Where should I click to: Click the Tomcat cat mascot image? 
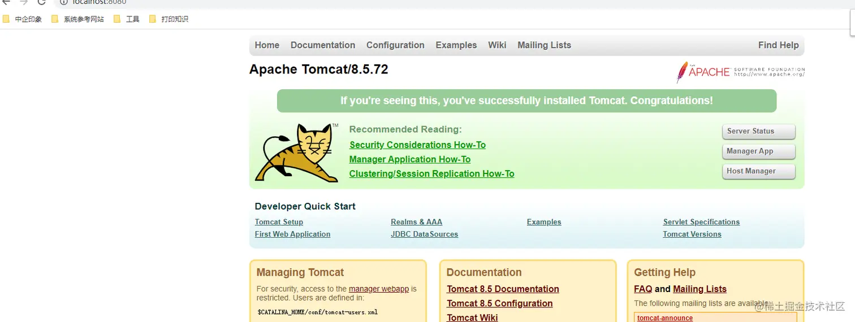(x=296, y=153)
